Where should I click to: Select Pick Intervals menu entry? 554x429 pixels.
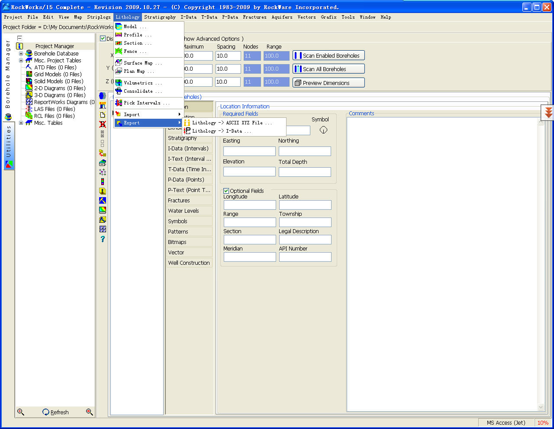148,103
